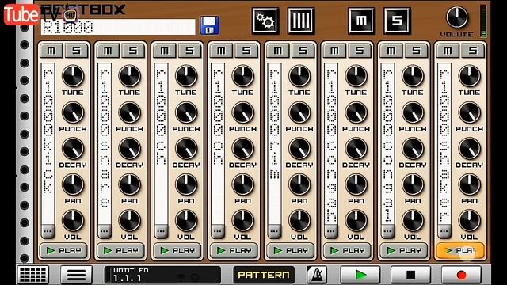Stop playback with the square button

[x=410, y=275]
